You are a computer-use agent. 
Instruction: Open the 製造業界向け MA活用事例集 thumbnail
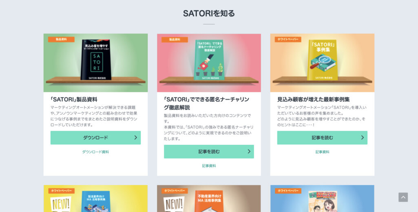[x=95, y=199]
